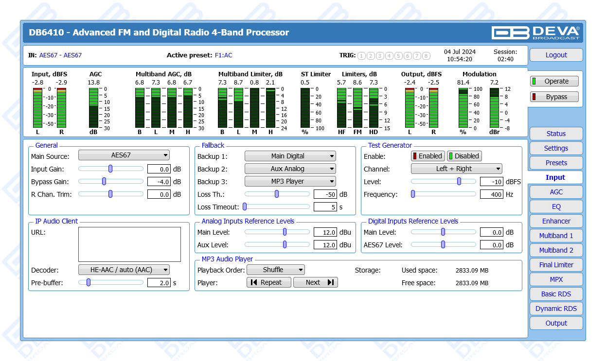This screenshot has height=361, width=606.
Task: Click TRIG indicator number 1
Action: pos(361,56)
